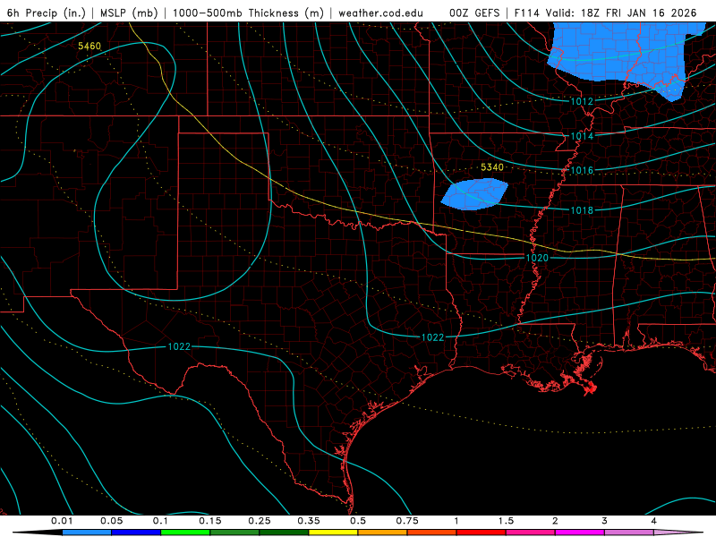Click the legend value 3
Image resolution: width=716 pixels, height=537 pixels.
point(605,521)
